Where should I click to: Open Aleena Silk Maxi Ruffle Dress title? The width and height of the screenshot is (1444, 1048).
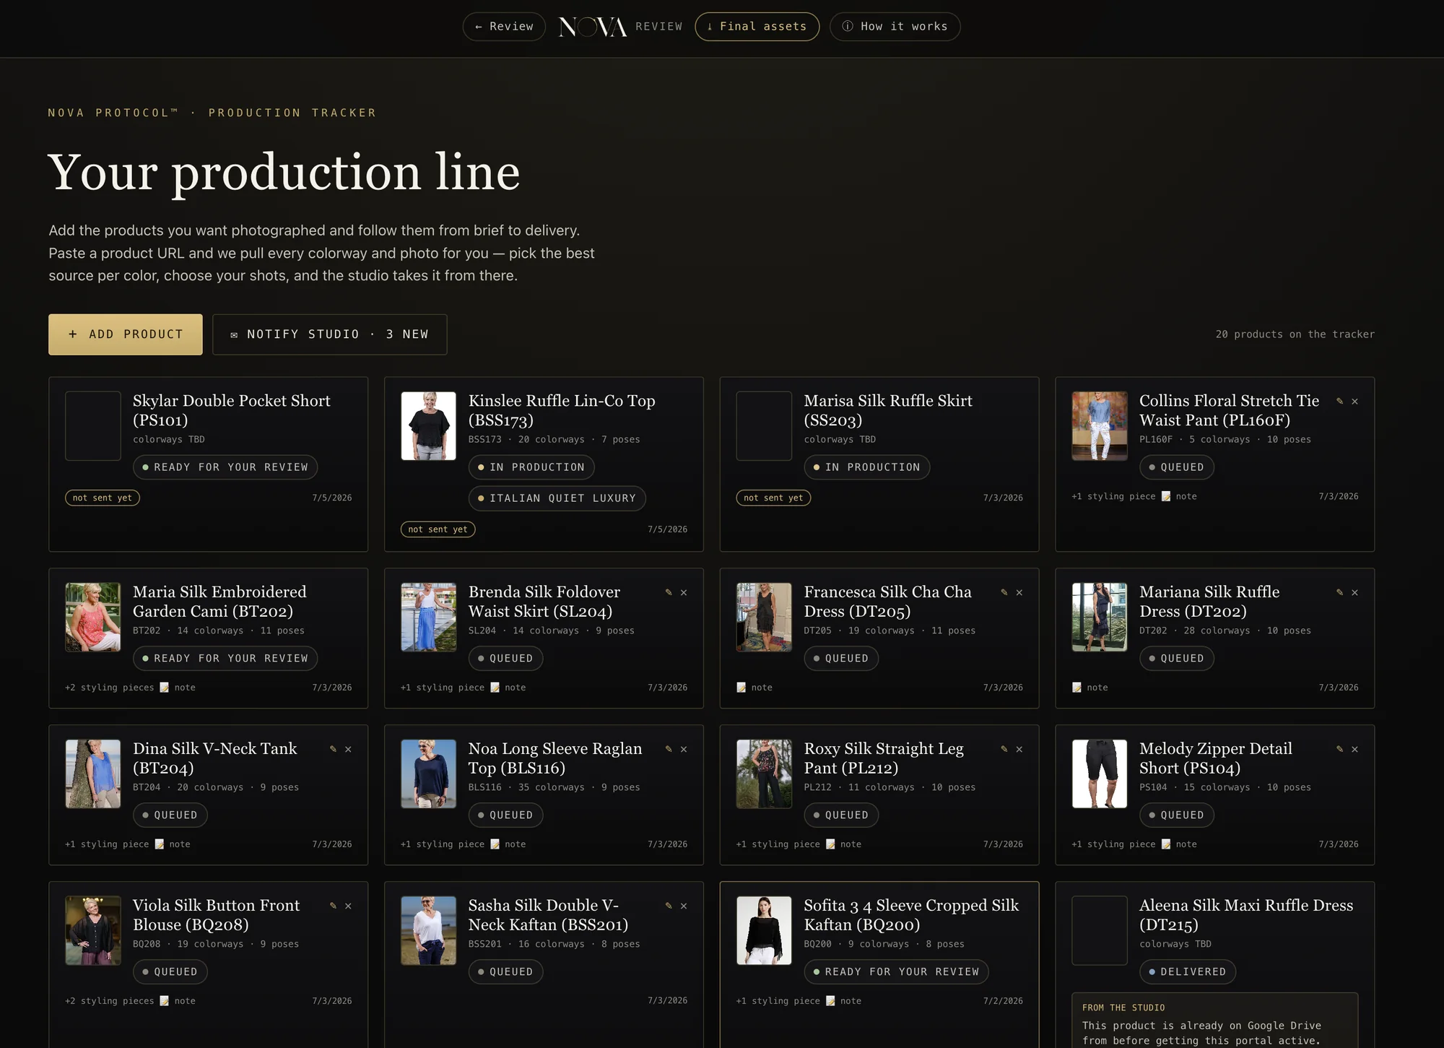[x=1246, y=915]
